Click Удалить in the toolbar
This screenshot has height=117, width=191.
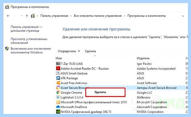90,51
